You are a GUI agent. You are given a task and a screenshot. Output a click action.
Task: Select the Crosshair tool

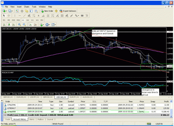pyautogui.click(x=9, y=16)
